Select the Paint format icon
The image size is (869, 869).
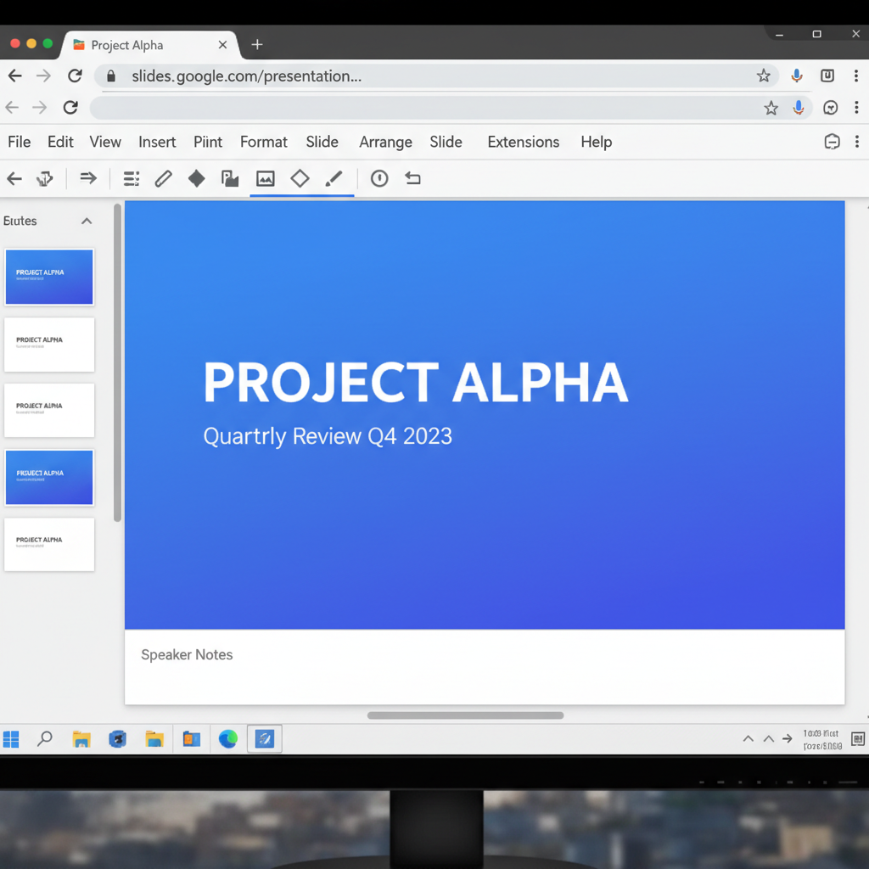(44, 178)
